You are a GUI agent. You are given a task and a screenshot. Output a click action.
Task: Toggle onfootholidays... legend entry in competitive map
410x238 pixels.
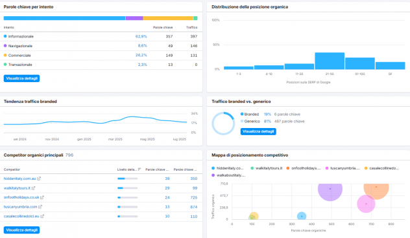(304, 168)
